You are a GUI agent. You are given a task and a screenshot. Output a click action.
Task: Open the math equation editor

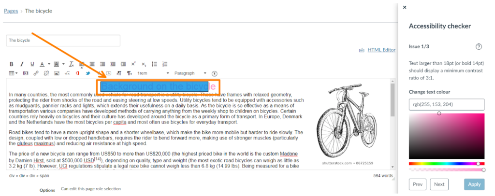pyautogui.click(x=67, y=73)
